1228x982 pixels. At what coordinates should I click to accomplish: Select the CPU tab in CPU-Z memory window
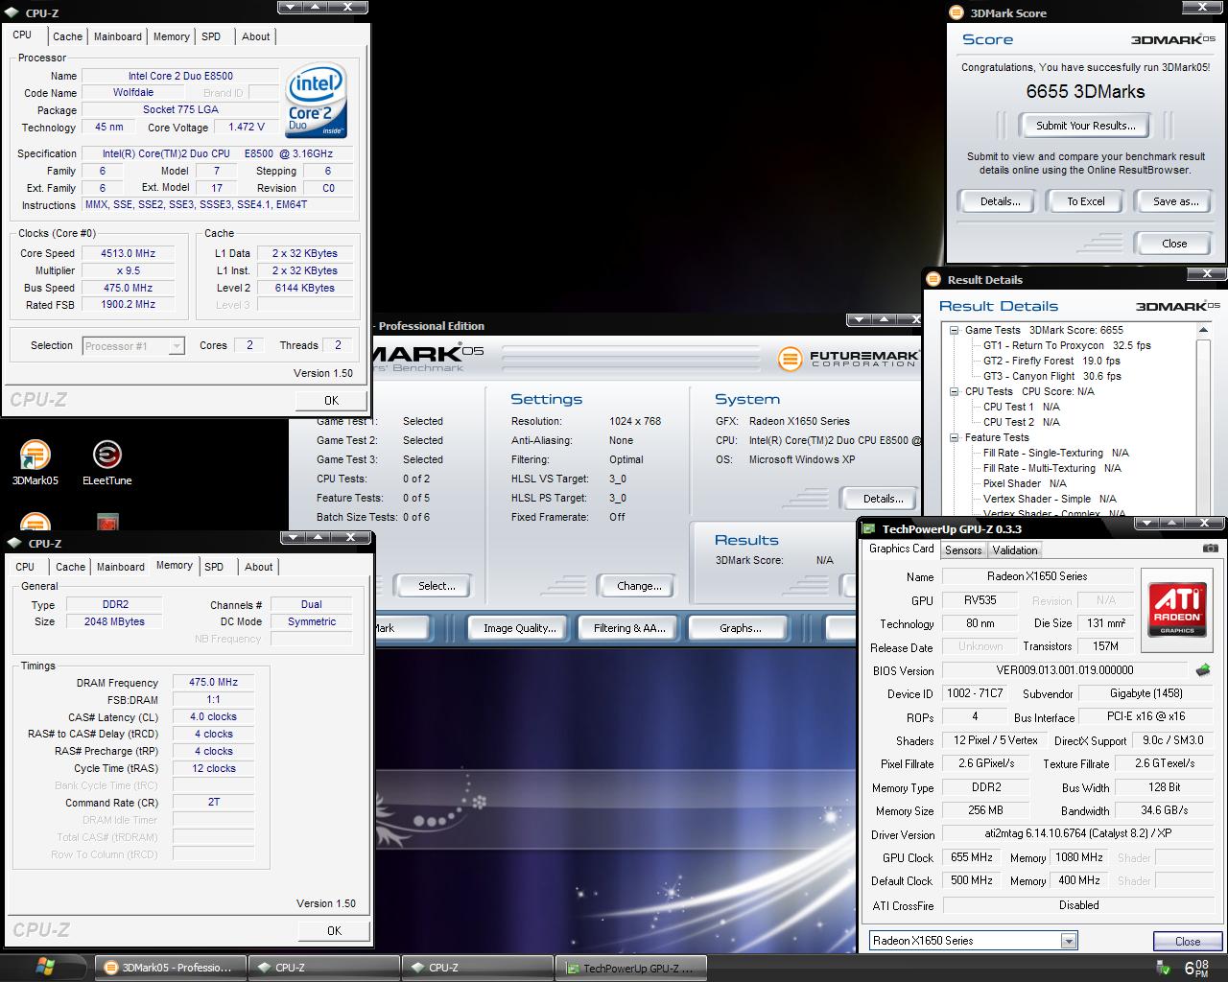(25, 567)
